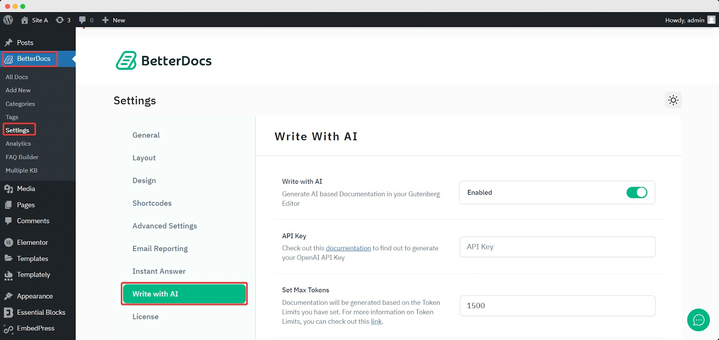Click inside the API Key input field
The height and width of the screenshot is (340, 719).
tap(557, 247)
